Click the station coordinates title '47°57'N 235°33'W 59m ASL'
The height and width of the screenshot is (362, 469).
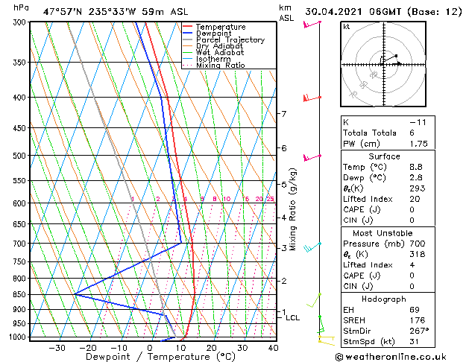click(x=116, y=12)
